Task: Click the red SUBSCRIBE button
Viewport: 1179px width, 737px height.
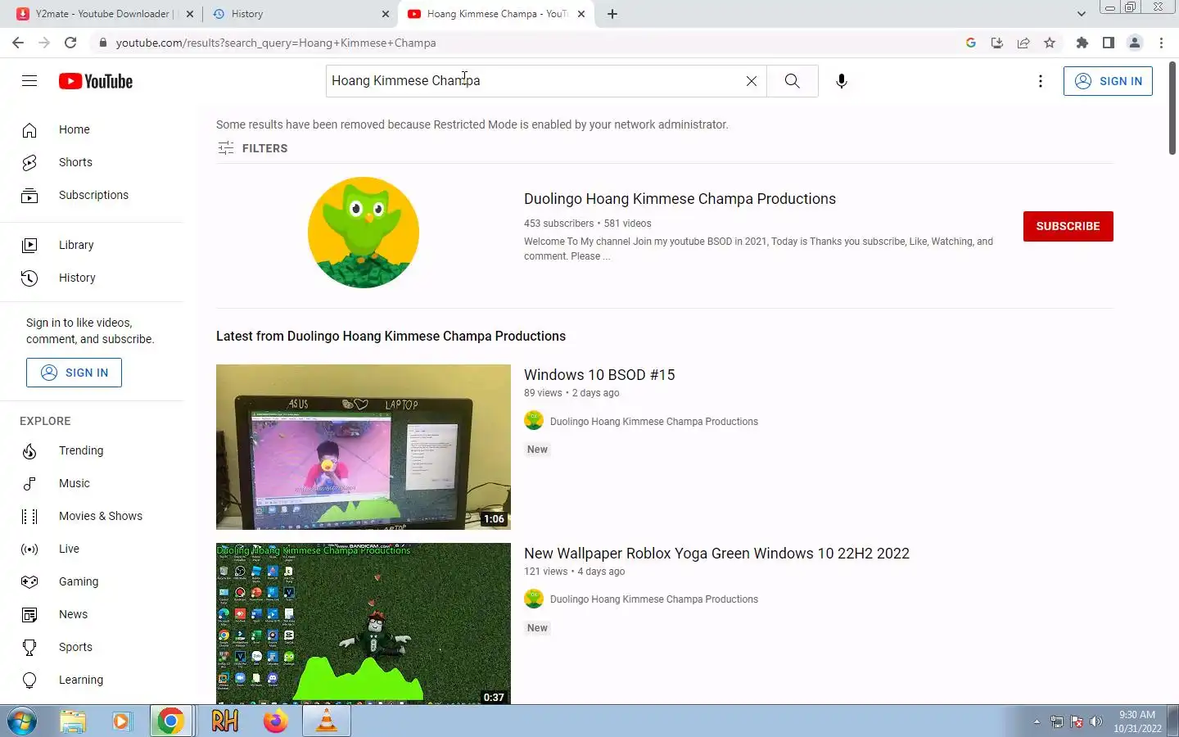Action: pyautogui.click(x=1068, y=226)
